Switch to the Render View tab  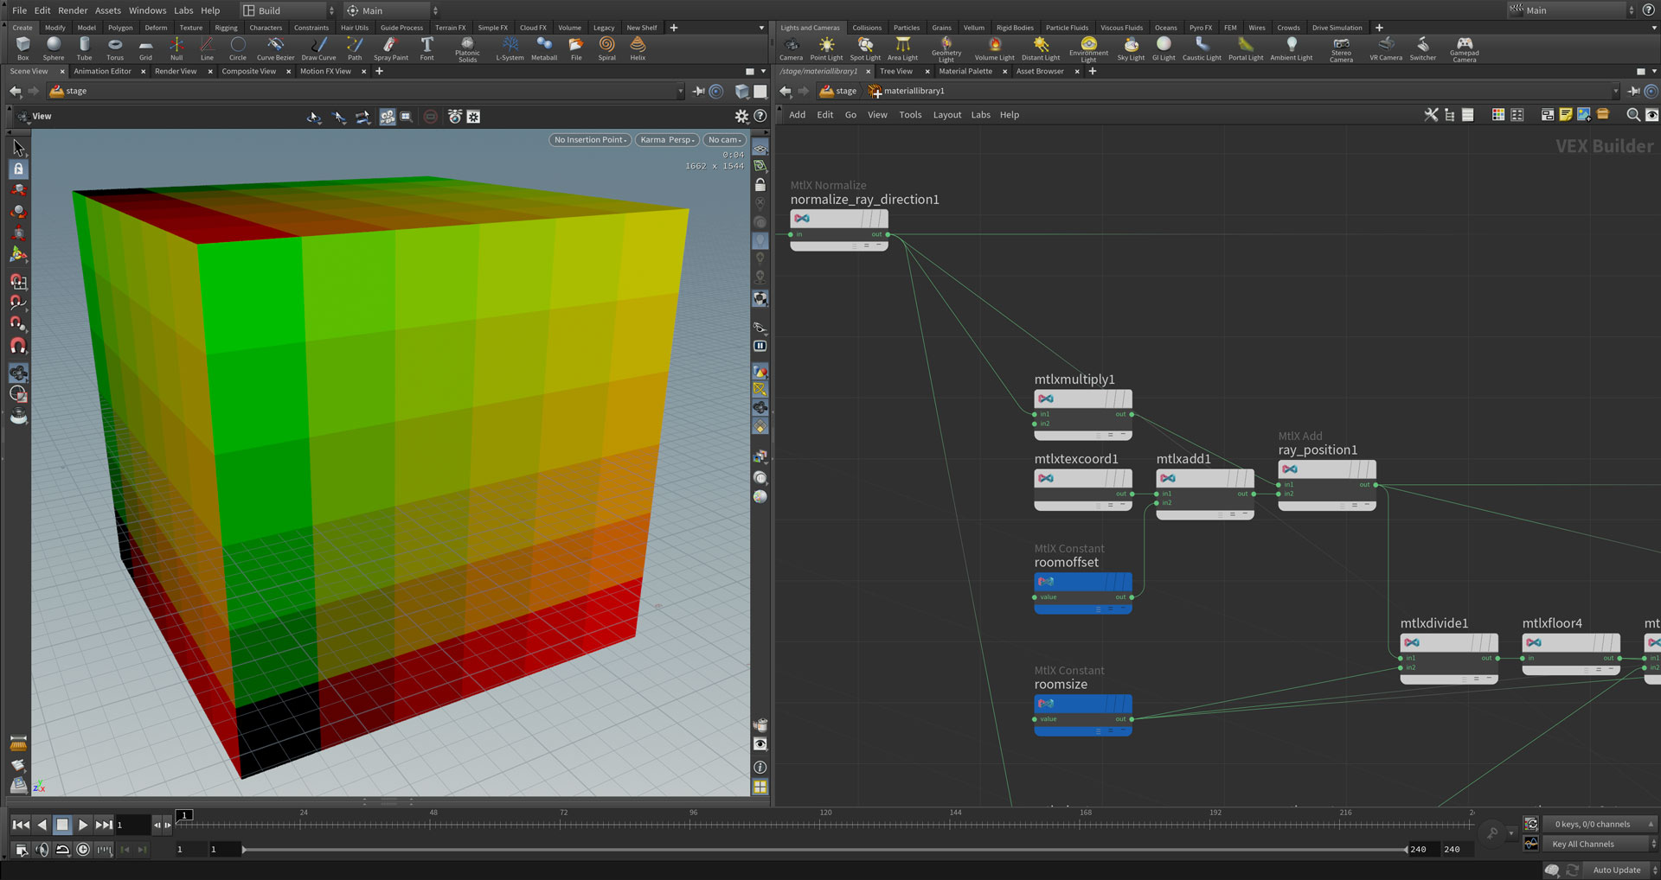[176, 71]
